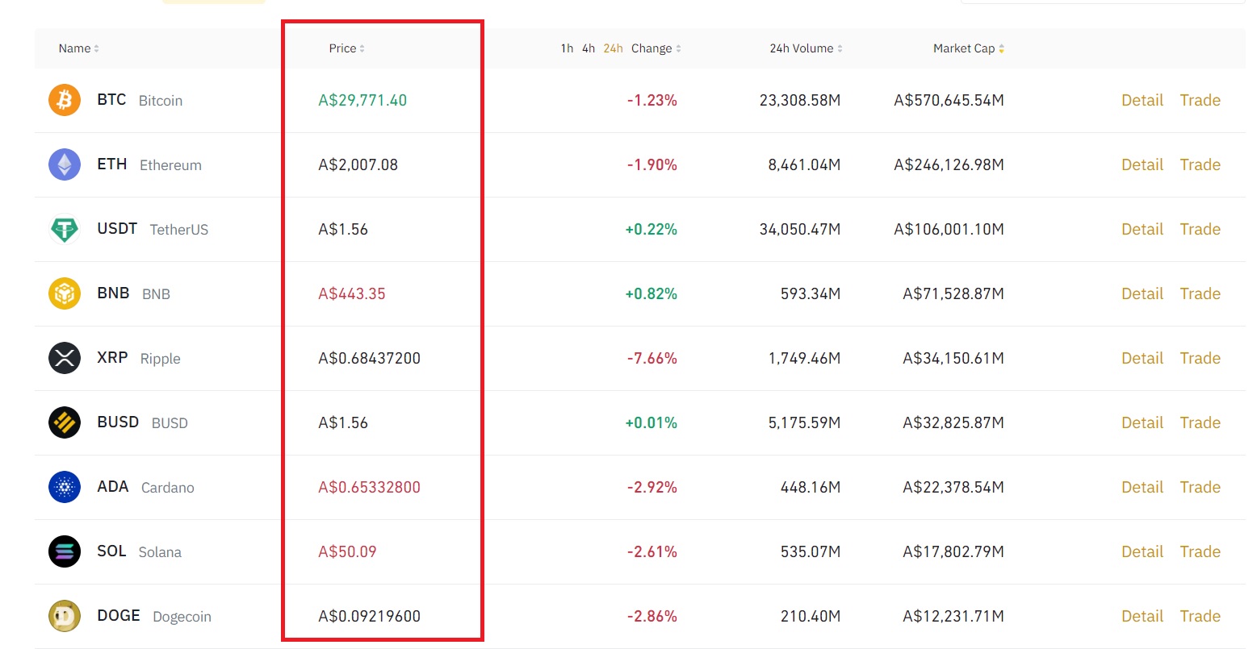Screen dimensions: 1257x649
Task: Sort by 24h Volume column arrows
Action: [x=840, y=48]
